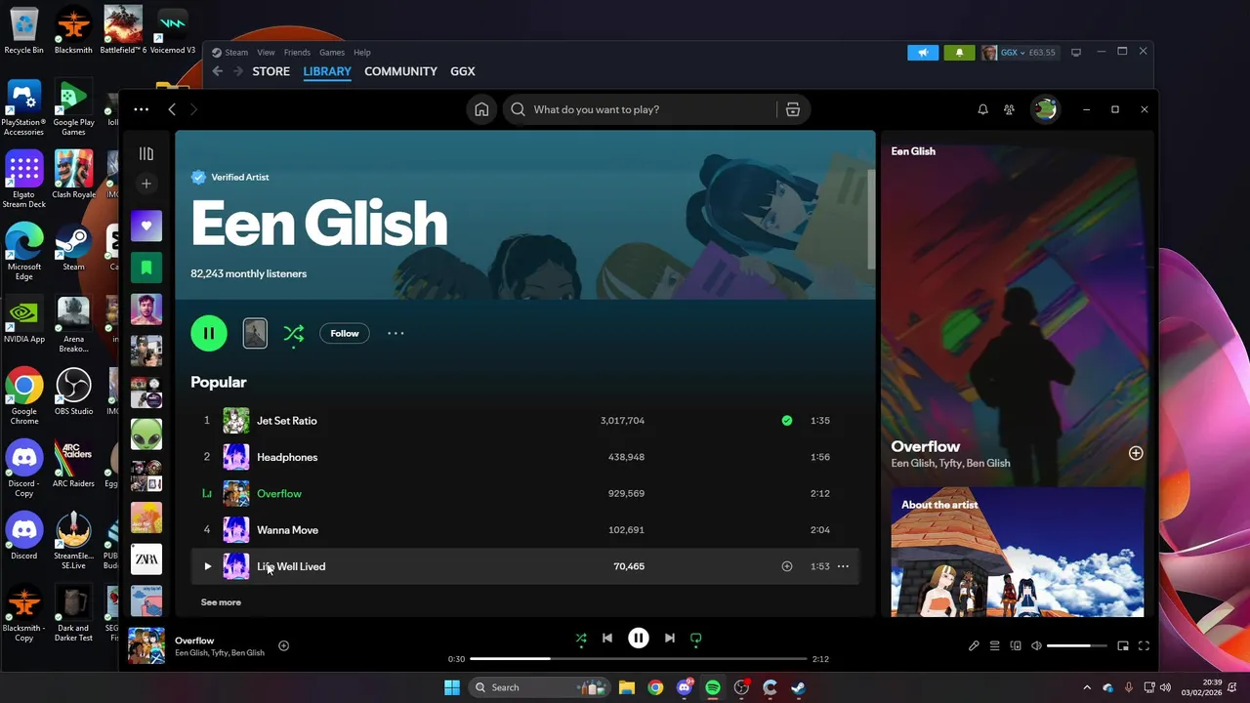The height and width of the screenshot is (703, 1250).
Task: Select the Headphones track
Action: coord(287,457)
